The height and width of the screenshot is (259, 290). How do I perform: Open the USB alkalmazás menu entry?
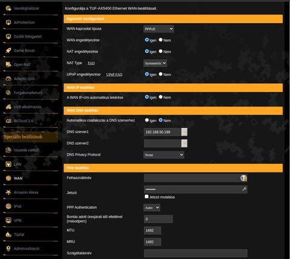pyautogui.click(x=28, y=107)
